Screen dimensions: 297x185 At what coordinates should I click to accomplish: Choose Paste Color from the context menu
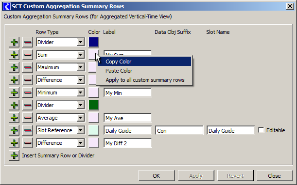pos(144,71)
